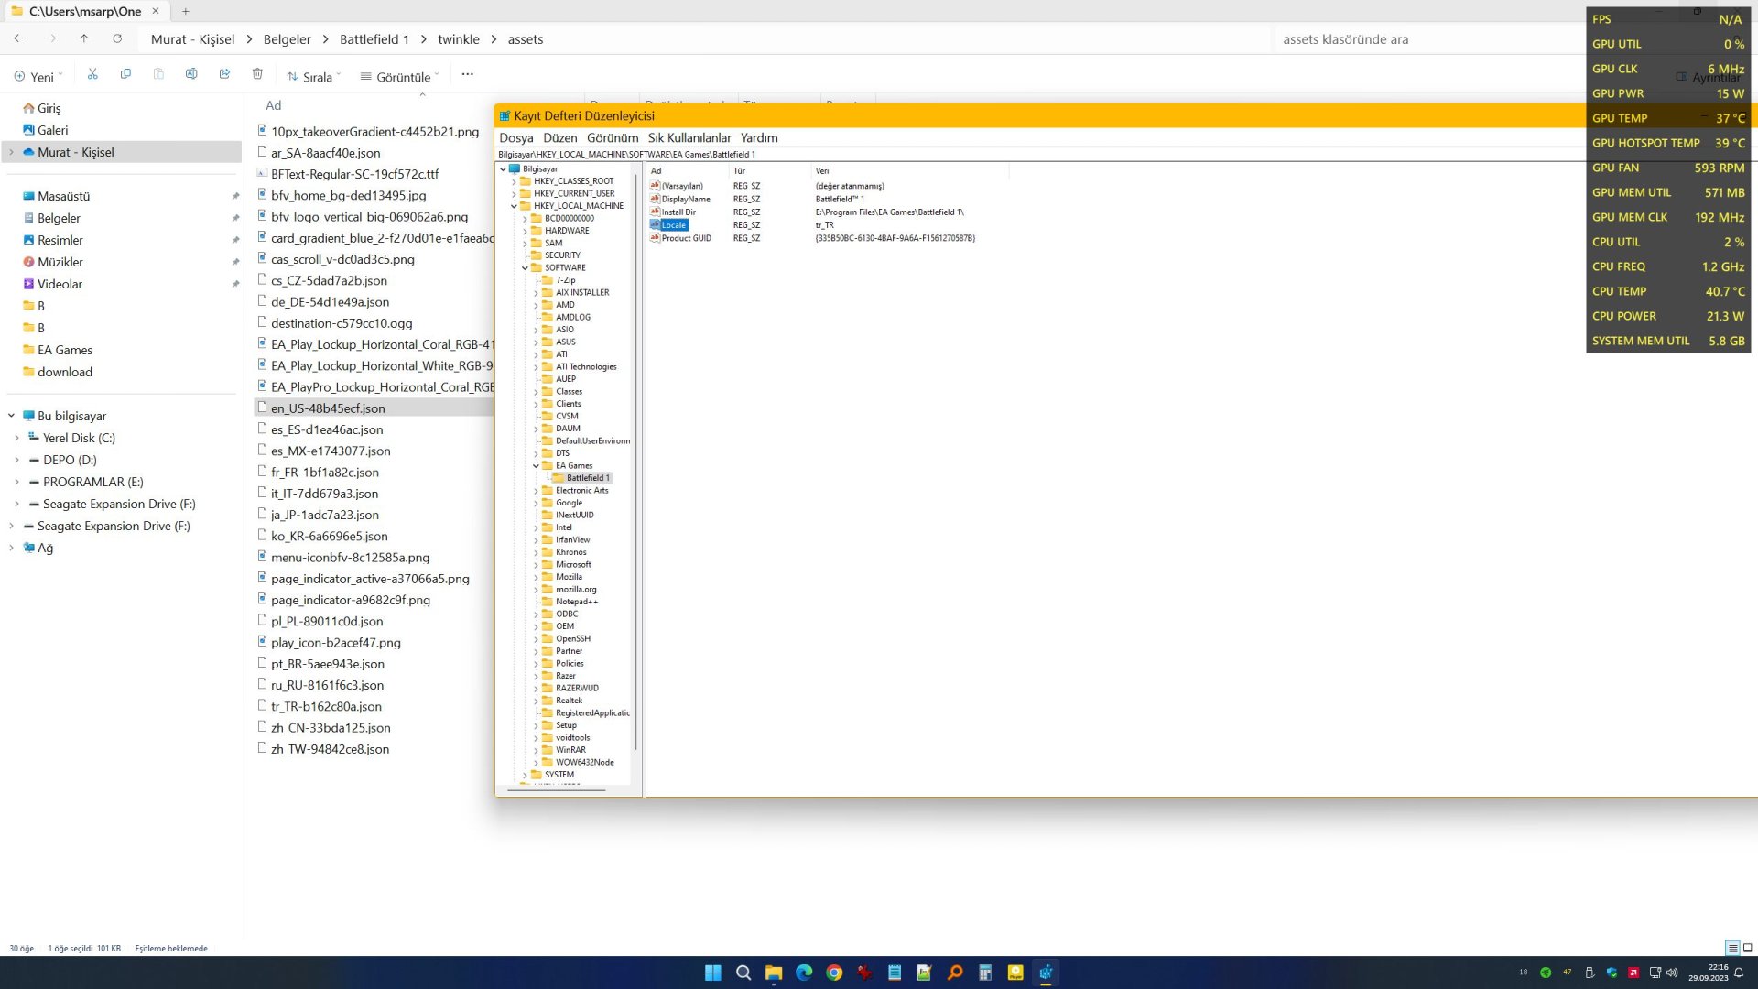Go up one folder with up arrow
The image size is (1758, 989).
coord(84,39)
